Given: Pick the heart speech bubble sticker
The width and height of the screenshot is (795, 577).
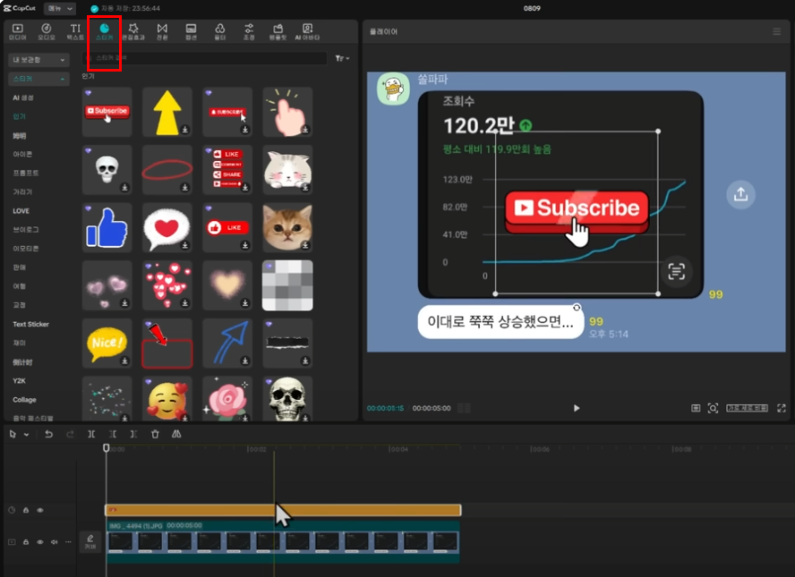Looking at the screenshot, I should click(167, 227).
